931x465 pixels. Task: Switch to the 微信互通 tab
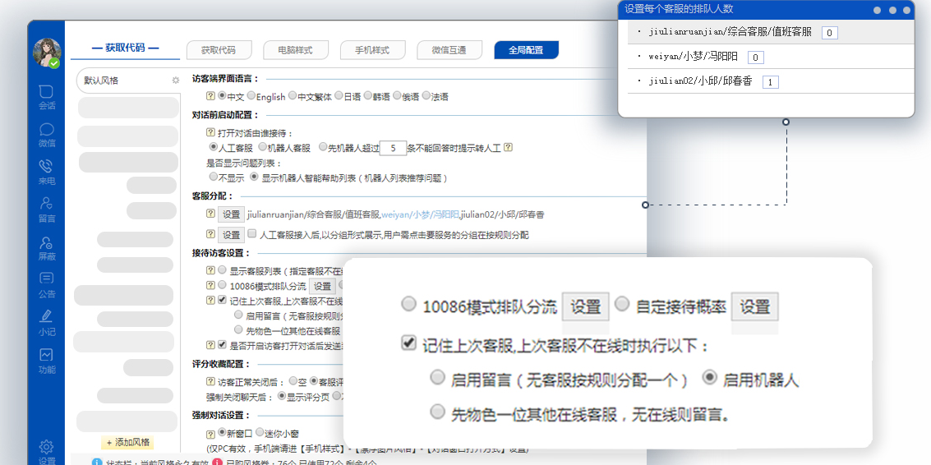point(449,50)
